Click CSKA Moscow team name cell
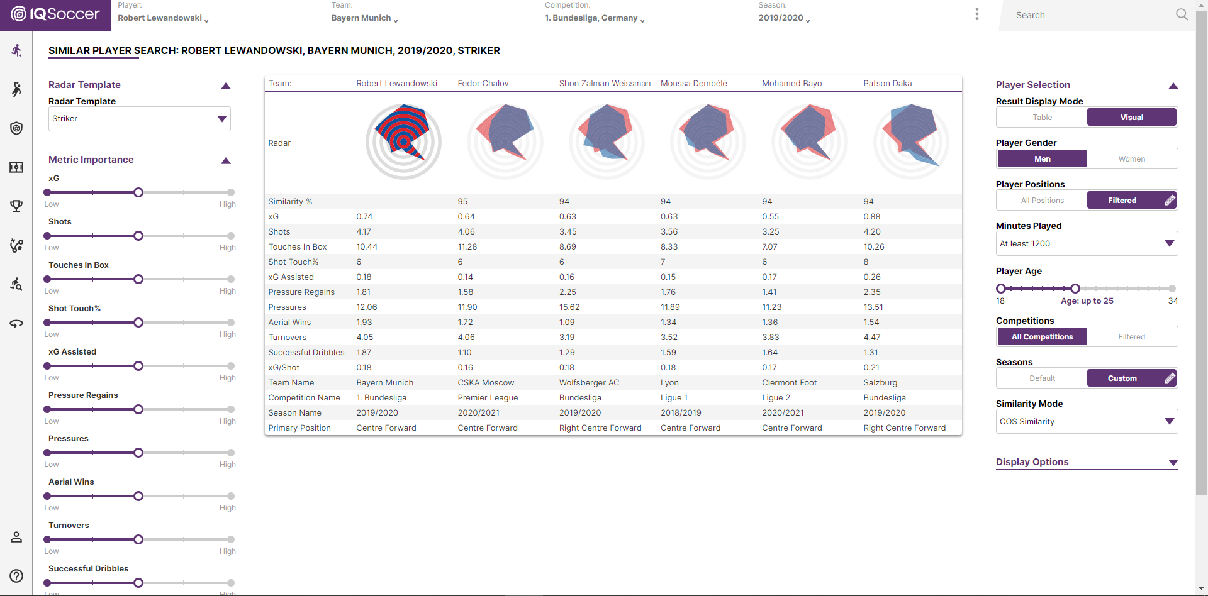Image resolution: width=1208 pixels, height=596 pixels. [486, 383]
